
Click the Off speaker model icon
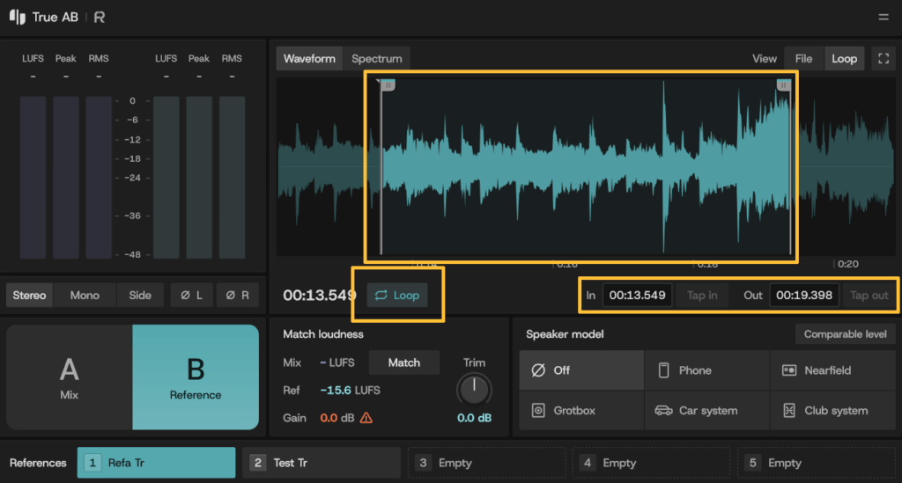pyautogui.click(x=538, y=370)
